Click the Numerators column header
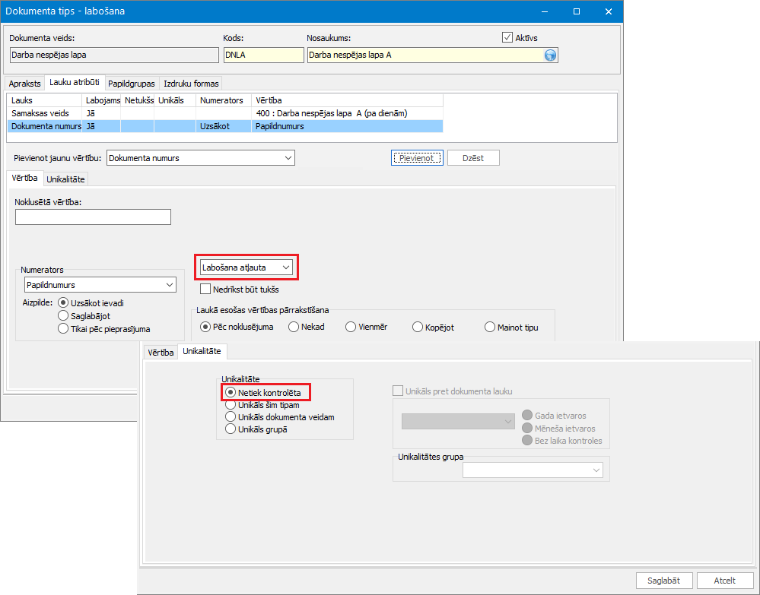This screenshot has width=760, height=595. point(224,100)
